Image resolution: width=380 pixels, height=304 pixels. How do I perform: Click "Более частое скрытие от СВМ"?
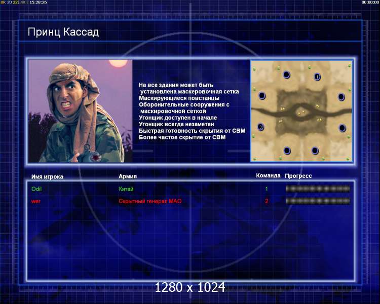(x=182, y=137)
